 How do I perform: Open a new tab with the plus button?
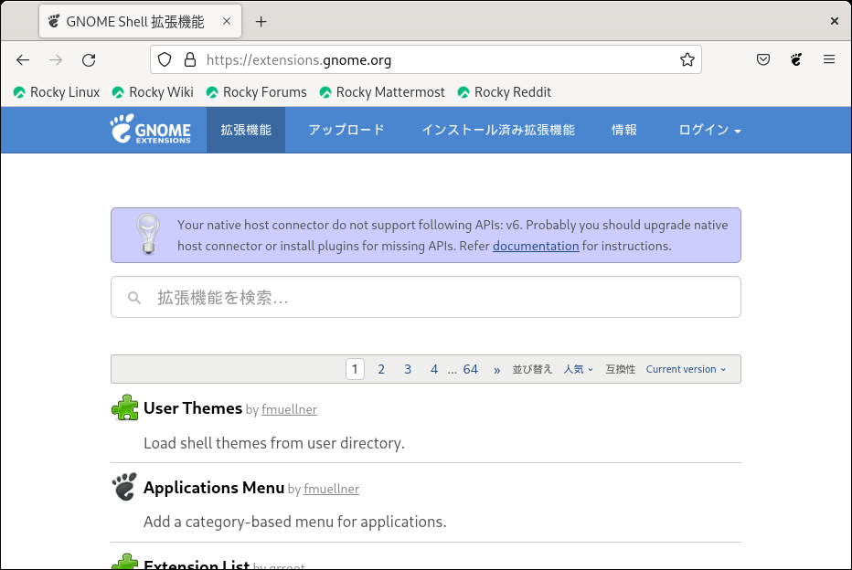click(x=261, y=22)
